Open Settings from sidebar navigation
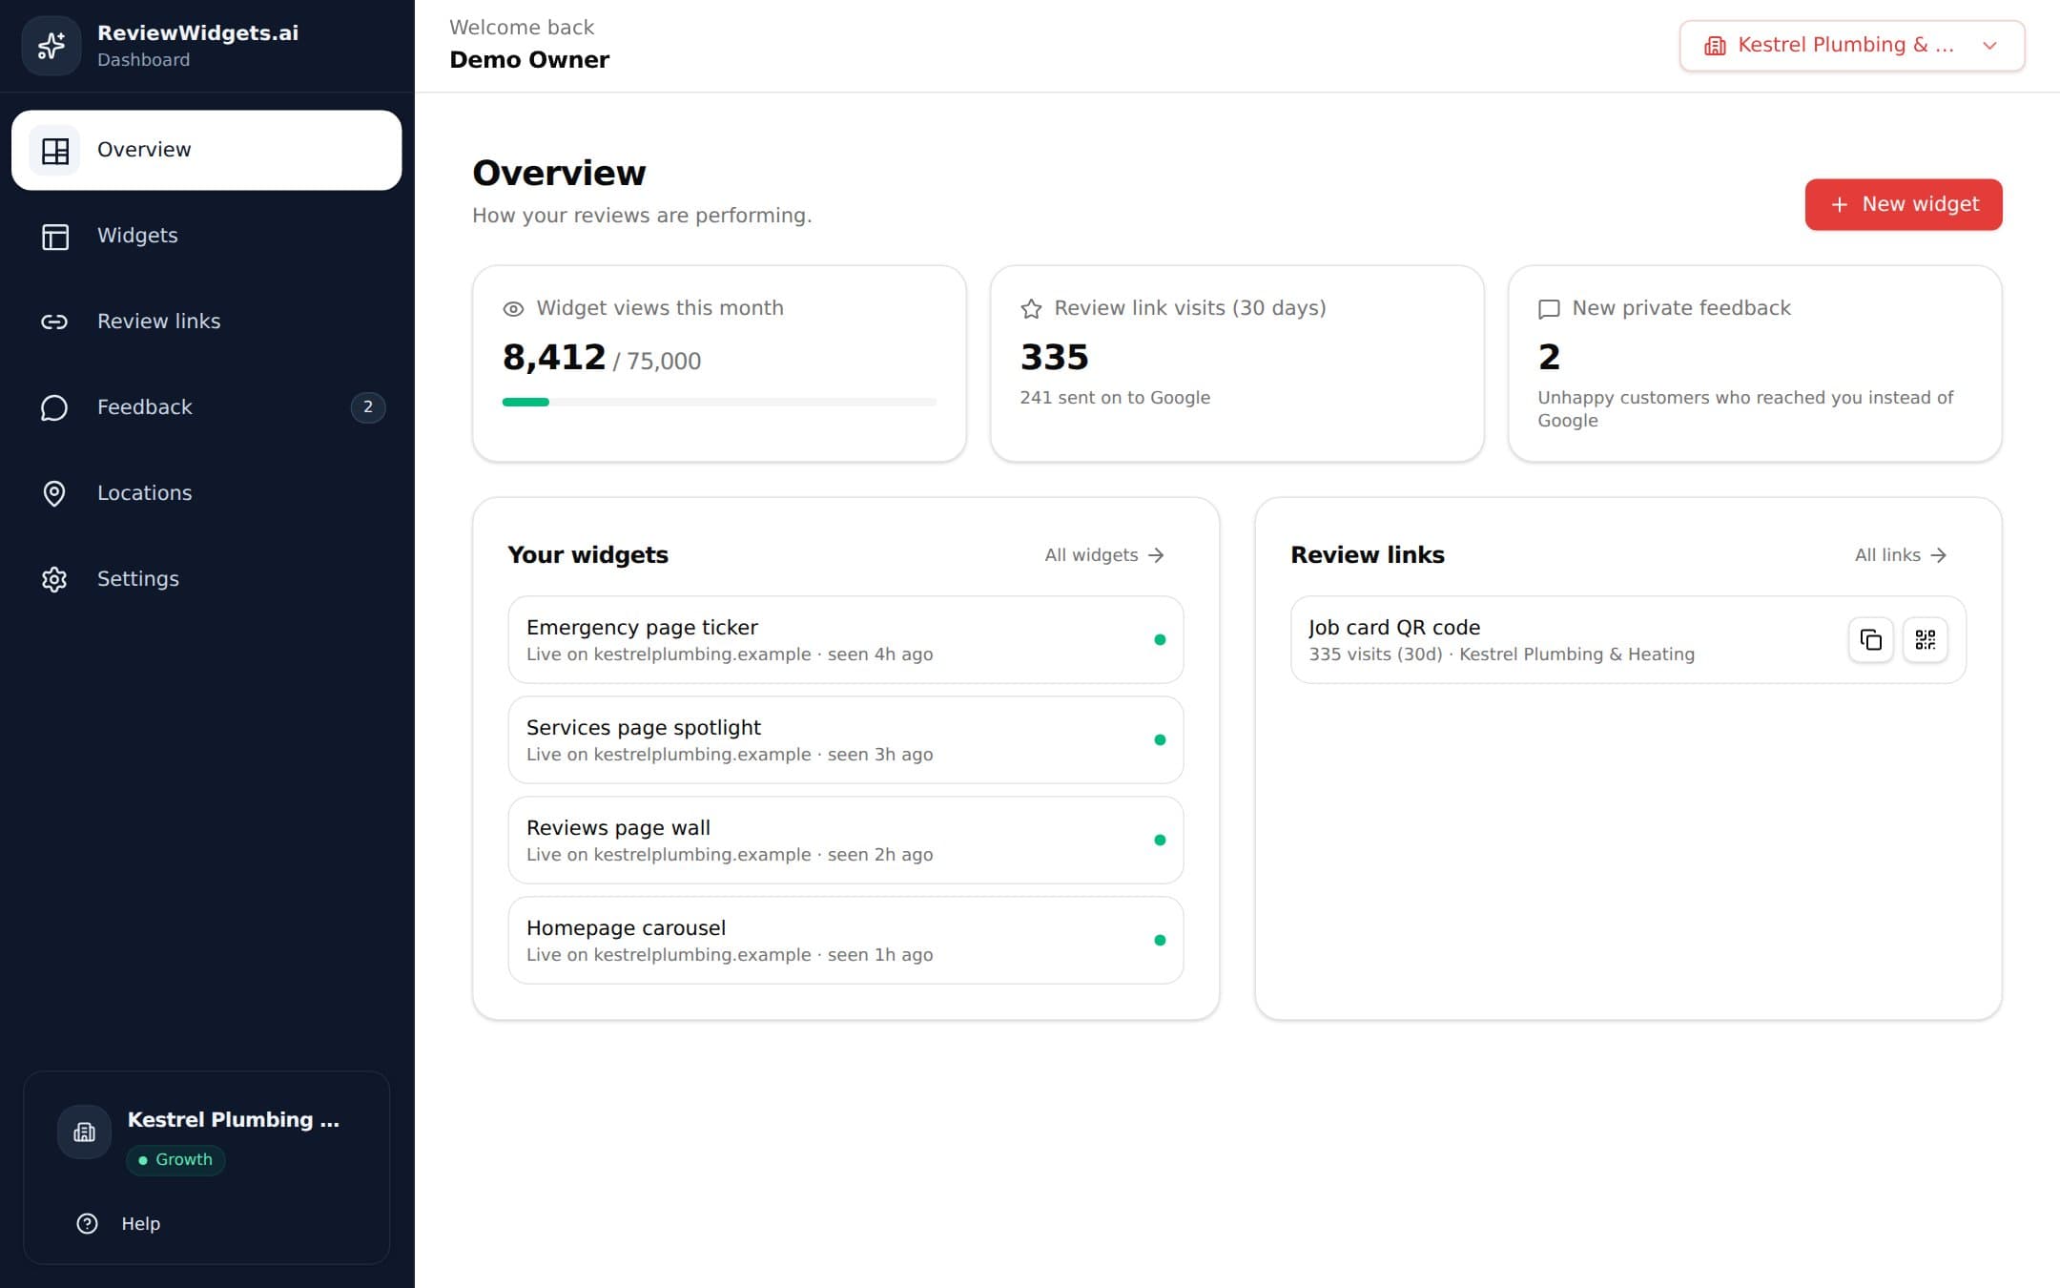This screenshot has height=1288, width=2060. pyautogui.click(x=207, y=579)
